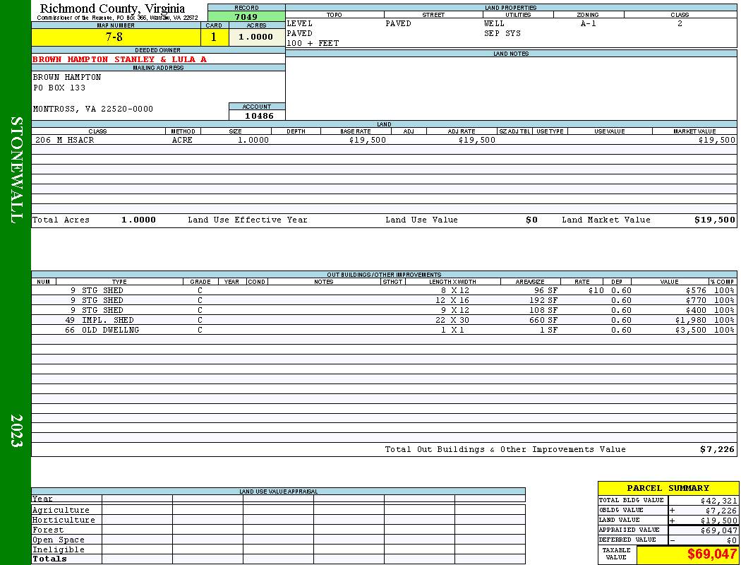Select the Agriculture row label

pyautogui.click(x=61, y=510)
